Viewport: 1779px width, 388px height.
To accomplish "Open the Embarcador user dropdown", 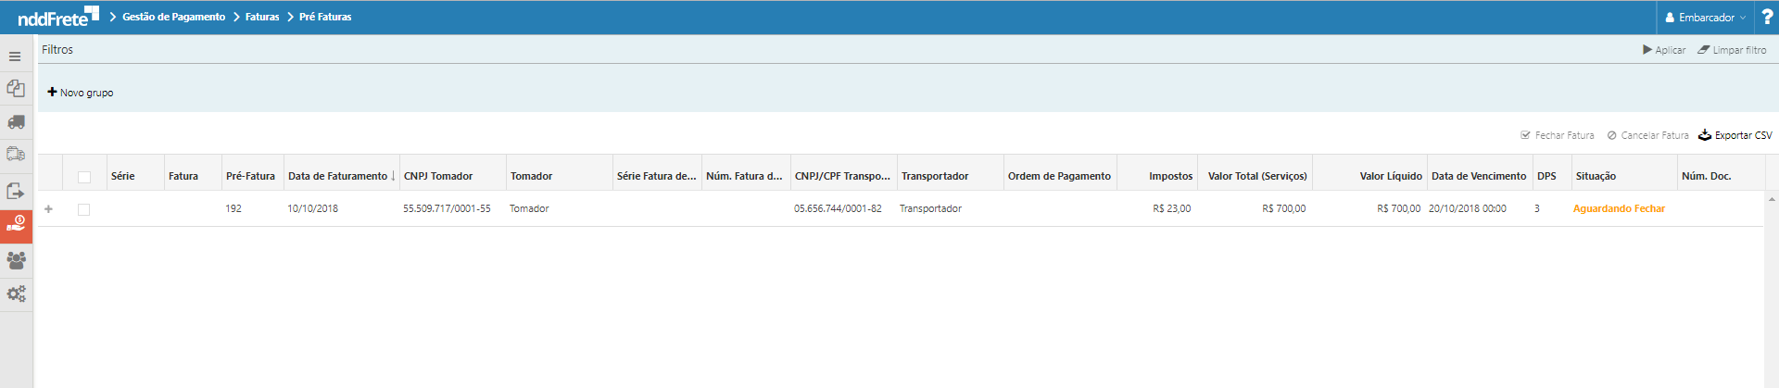I will (x=1706, y=18).
